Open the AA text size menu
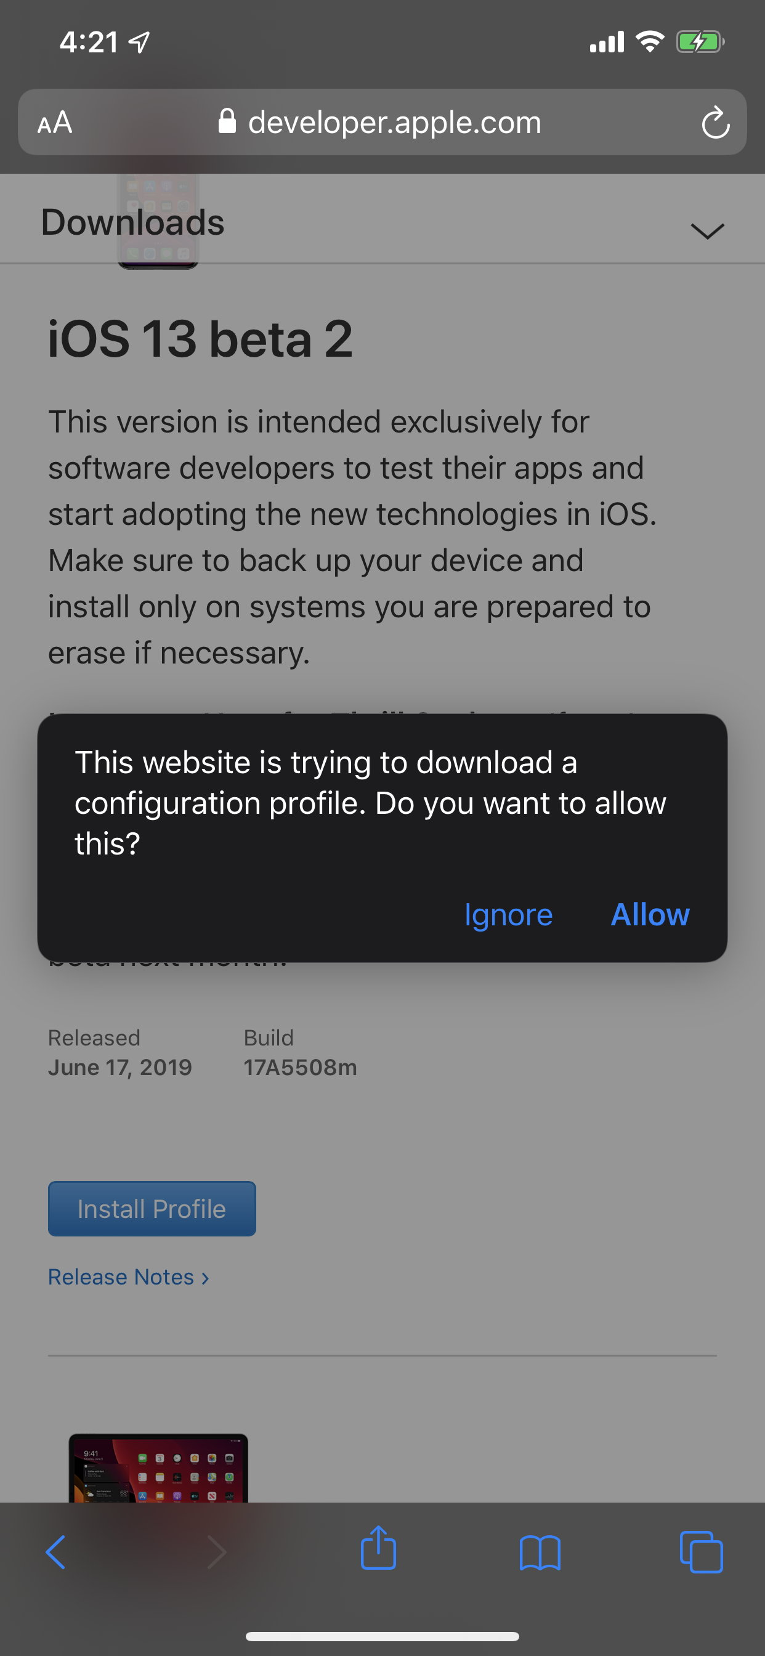 [x=55, y=122]
